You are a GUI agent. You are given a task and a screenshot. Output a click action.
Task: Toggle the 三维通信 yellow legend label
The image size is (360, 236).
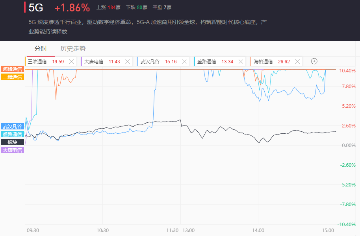pyautogui.click(x=13, y=77)
